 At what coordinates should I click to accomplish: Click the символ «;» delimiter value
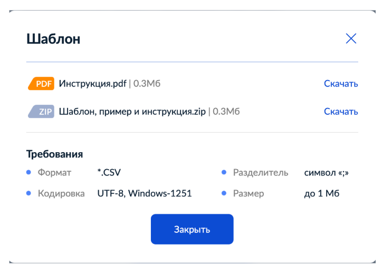(327, 172)
